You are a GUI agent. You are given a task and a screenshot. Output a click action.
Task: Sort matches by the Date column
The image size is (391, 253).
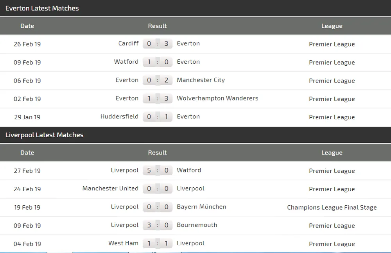[27, 26]
